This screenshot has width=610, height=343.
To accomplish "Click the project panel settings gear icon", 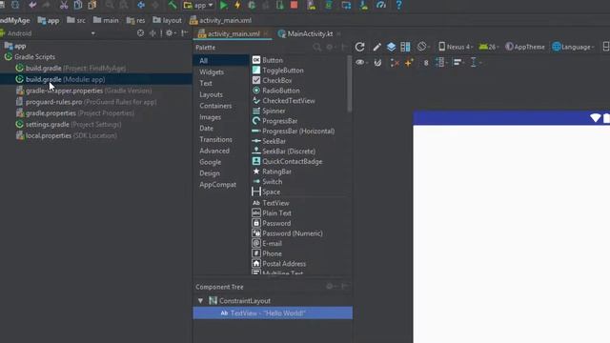I will tap(171, 33).
